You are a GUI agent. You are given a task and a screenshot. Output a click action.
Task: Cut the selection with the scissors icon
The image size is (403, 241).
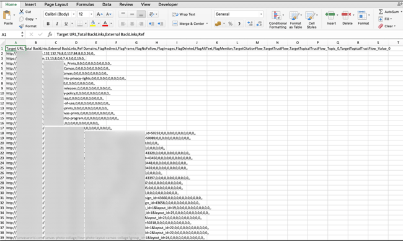22,12
